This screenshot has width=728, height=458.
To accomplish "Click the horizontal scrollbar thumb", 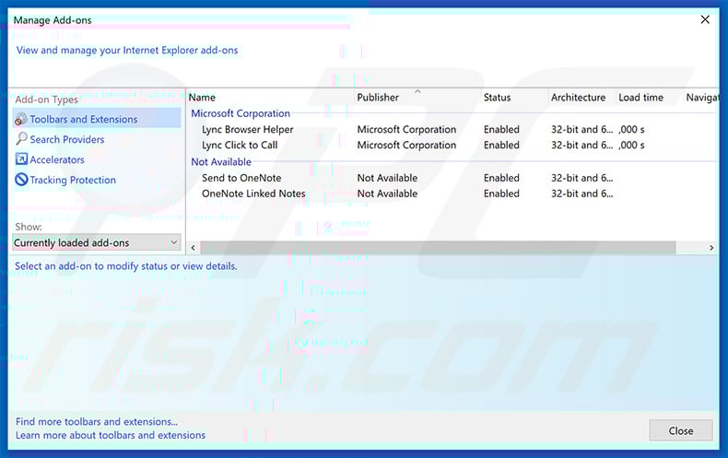I will [x=439, y=248].
